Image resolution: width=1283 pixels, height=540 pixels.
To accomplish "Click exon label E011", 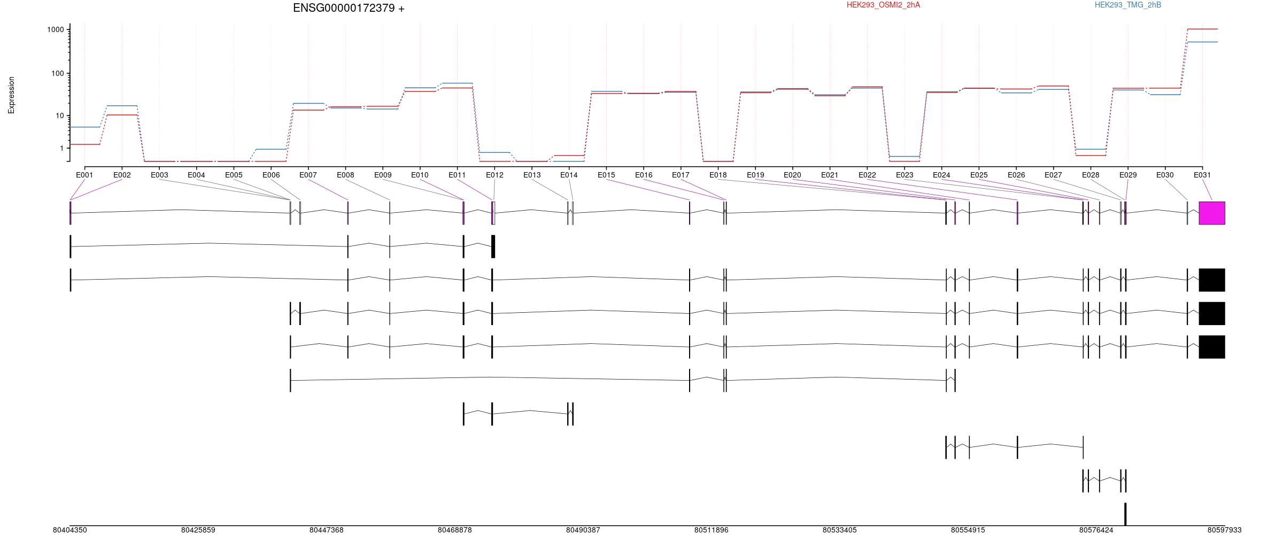I will [457, 175].
